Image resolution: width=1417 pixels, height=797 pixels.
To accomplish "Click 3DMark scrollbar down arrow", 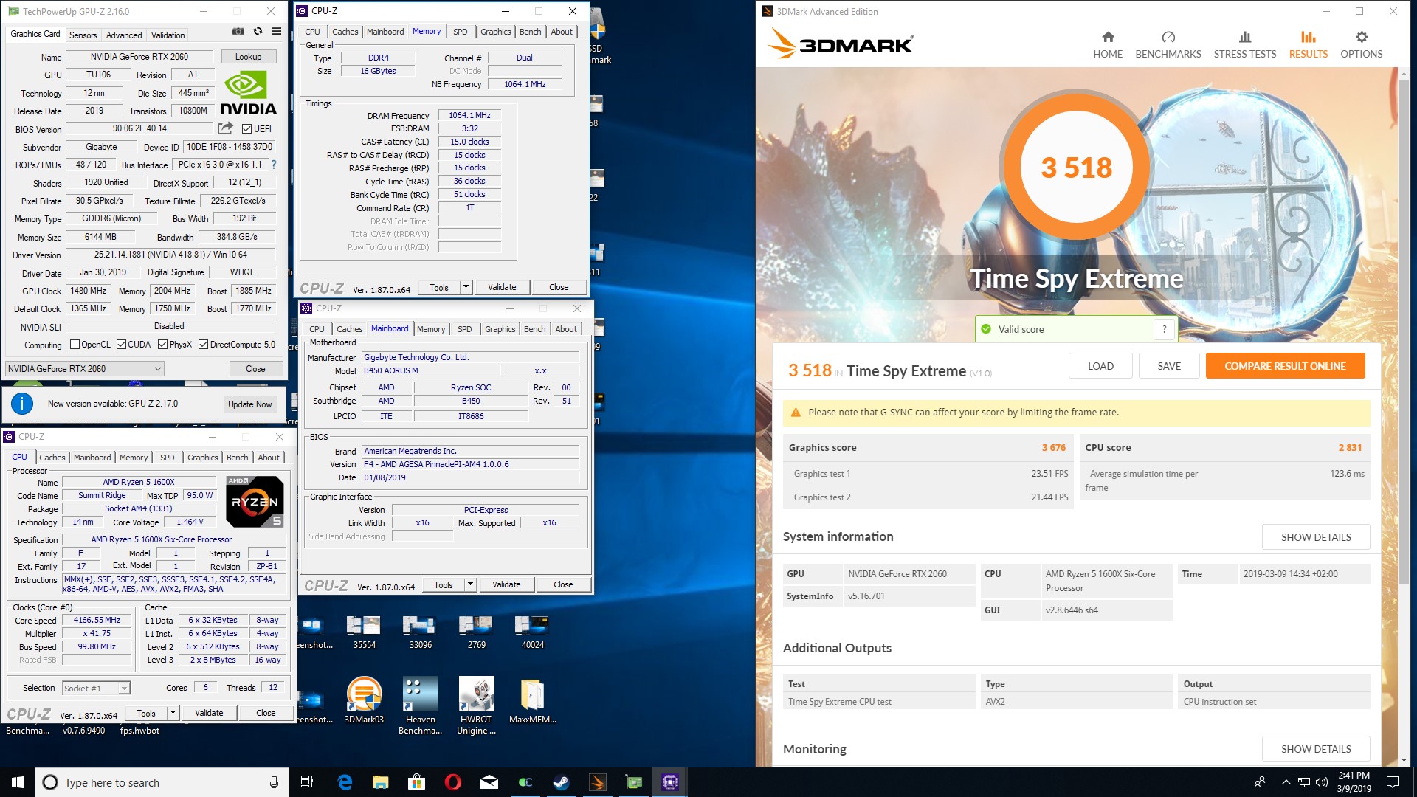I will (1404, 760).
